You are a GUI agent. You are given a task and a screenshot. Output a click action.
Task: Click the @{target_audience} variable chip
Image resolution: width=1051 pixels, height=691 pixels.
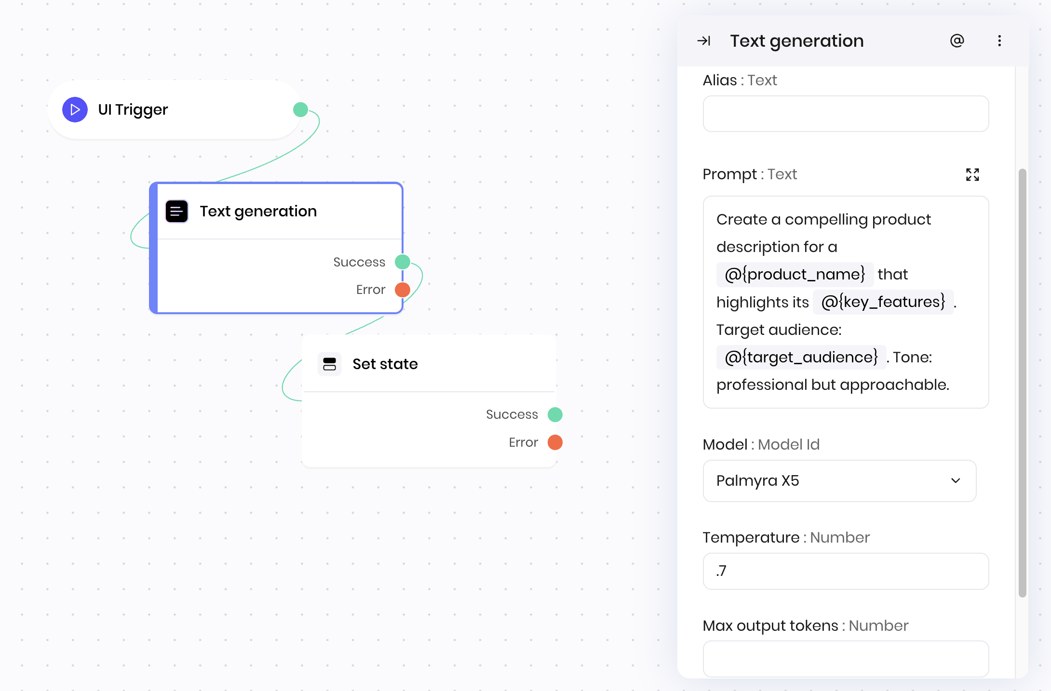[x=801, y=357]
